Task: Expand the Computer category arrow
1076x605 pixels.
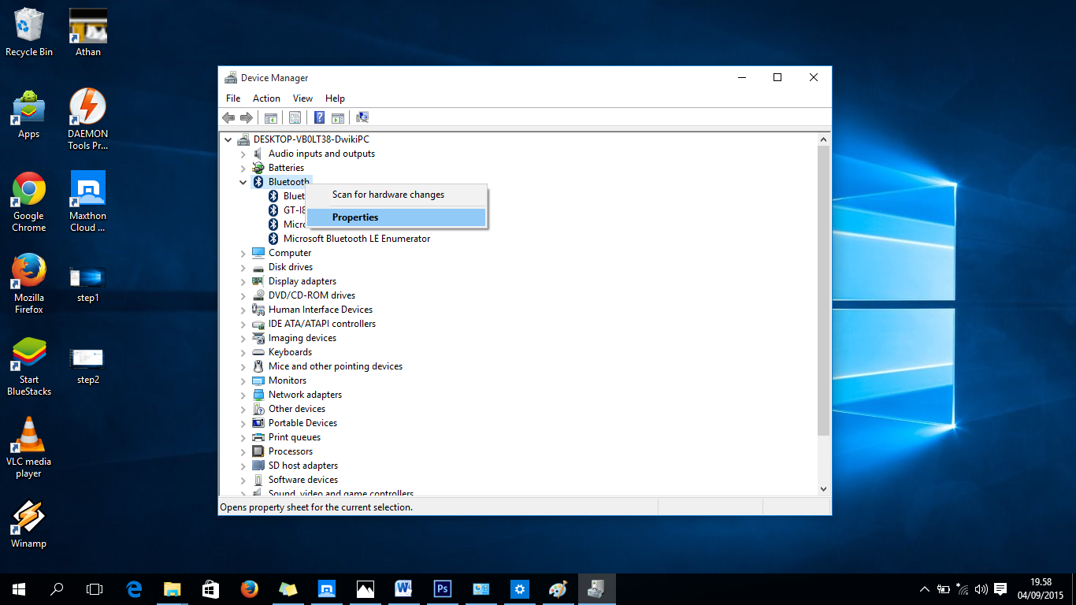Action: 243,253
